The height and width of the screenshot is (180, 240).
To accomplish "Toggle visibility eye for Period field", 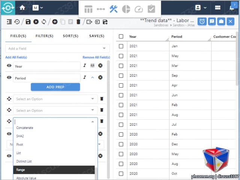I will (x=9, y=77).
